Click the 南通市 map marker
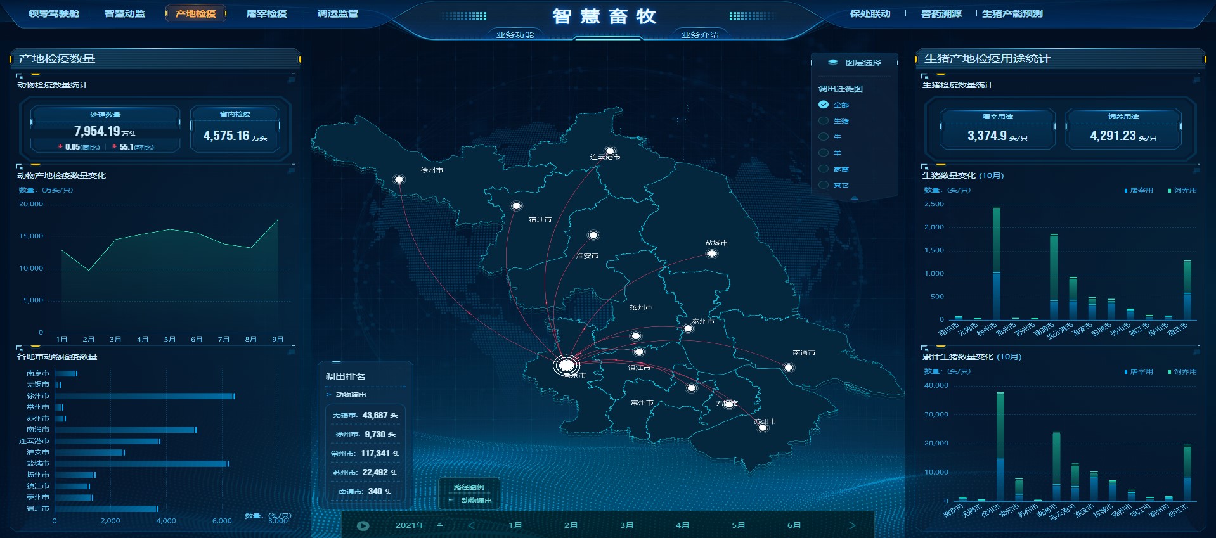This screenshot has width=1216, height=538. 789,368
